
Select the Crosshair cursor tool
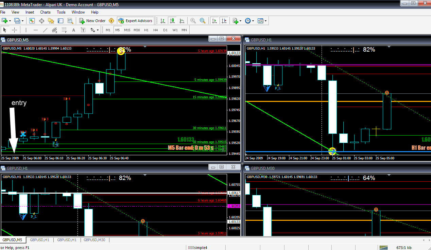point(14,30)
